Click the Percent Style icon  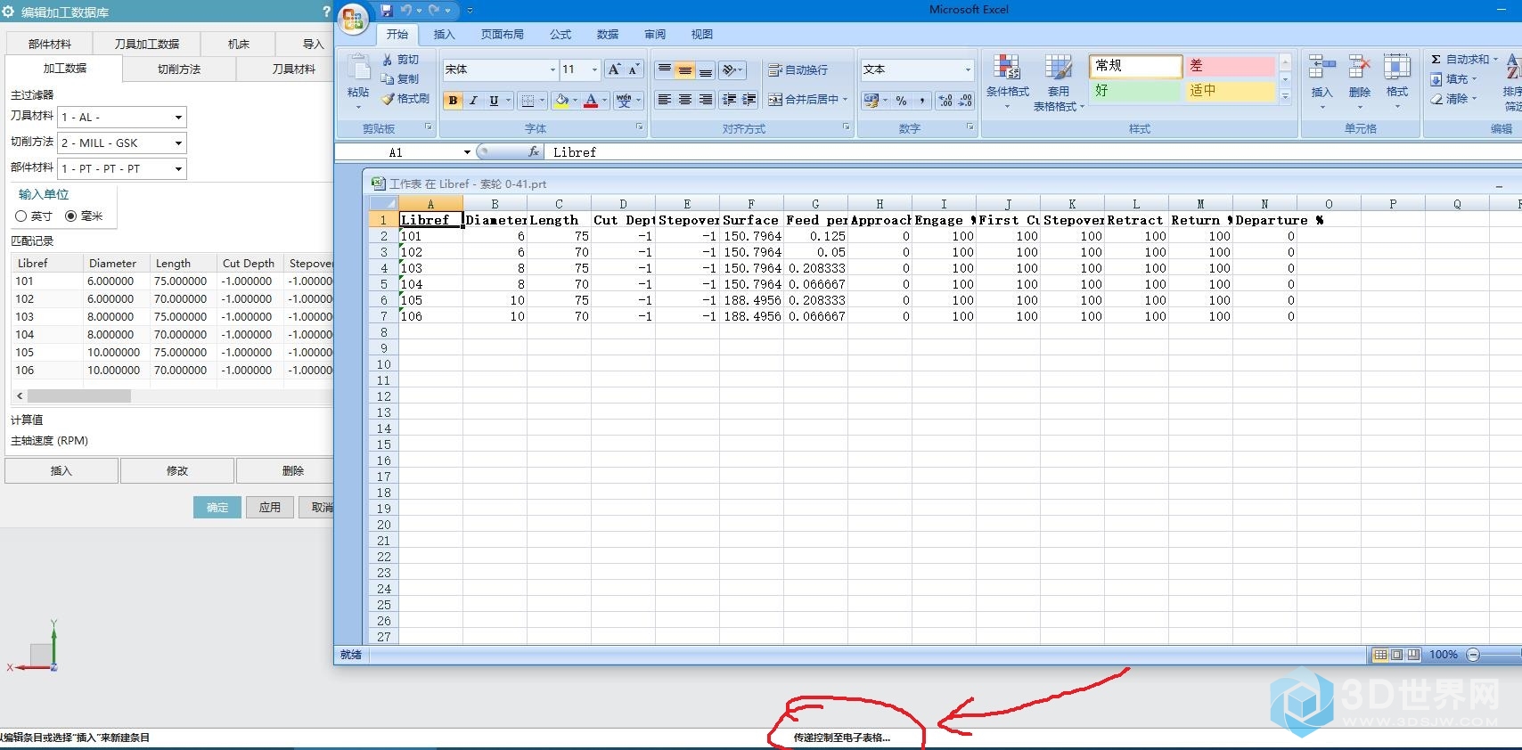click(x=902, y=101)
